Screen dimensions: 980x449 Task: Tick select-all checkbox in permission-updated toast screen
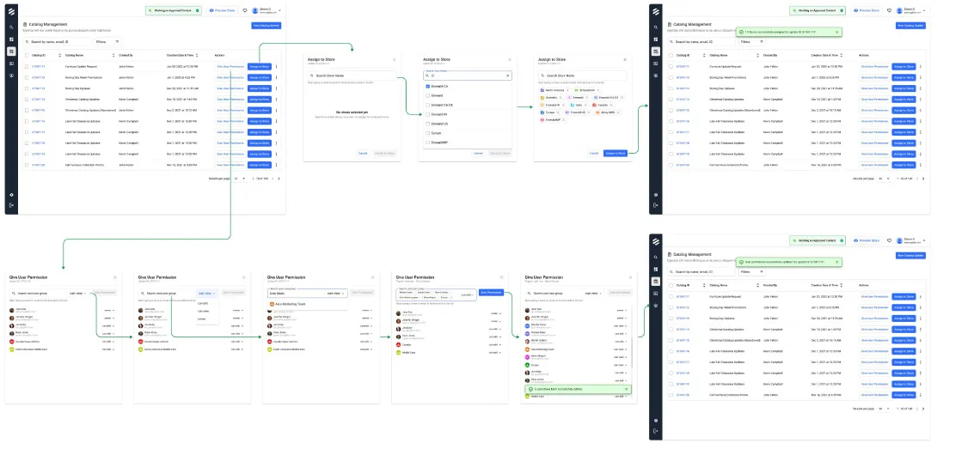(x=670, y=285)
